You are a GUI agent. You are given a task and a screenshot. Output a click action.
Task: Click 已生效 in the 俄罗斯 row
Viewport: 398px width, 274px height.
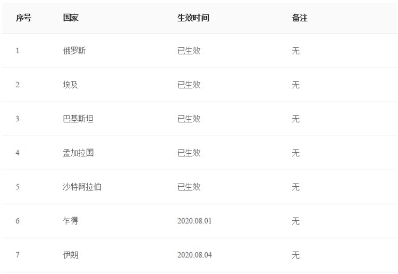point(189,51)
